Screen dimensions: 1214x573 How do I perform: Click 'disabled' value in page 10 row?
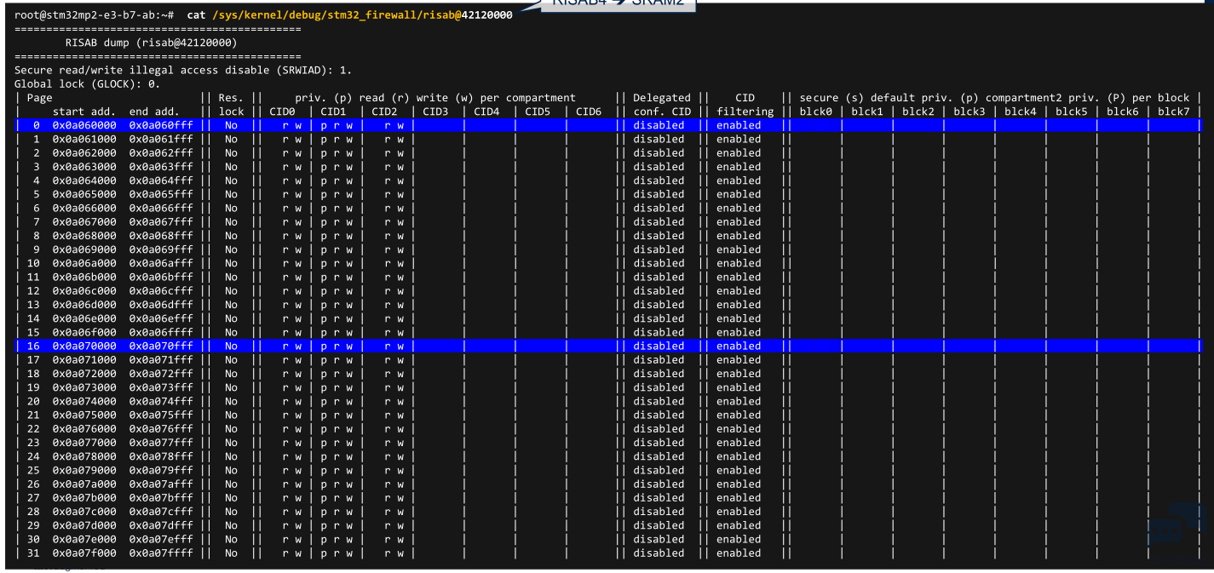(658, 263)
